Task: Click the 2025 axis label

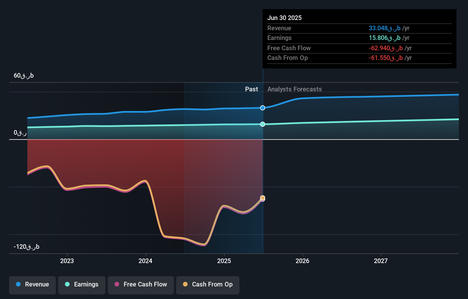Action: click(224, 260)
